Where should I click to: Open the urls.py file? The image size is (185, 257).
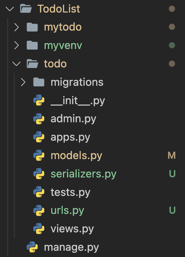(x=67, y=211)
